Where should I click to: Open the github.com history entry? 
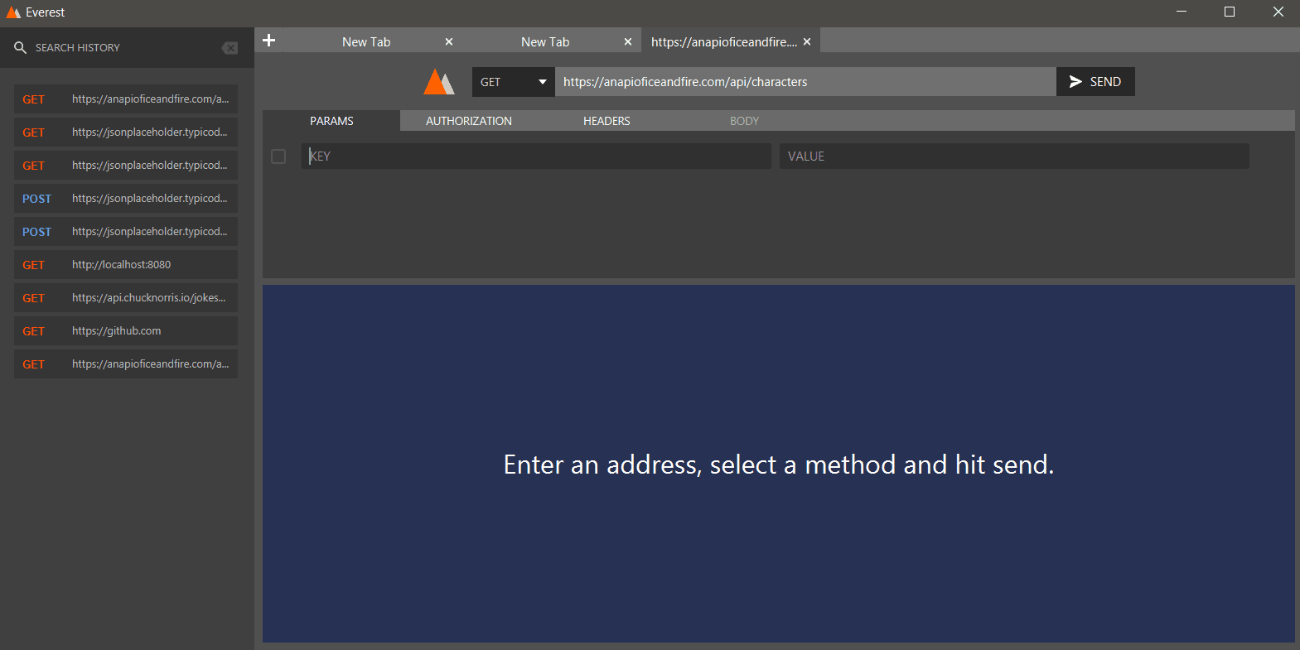(x=126, y=331)
